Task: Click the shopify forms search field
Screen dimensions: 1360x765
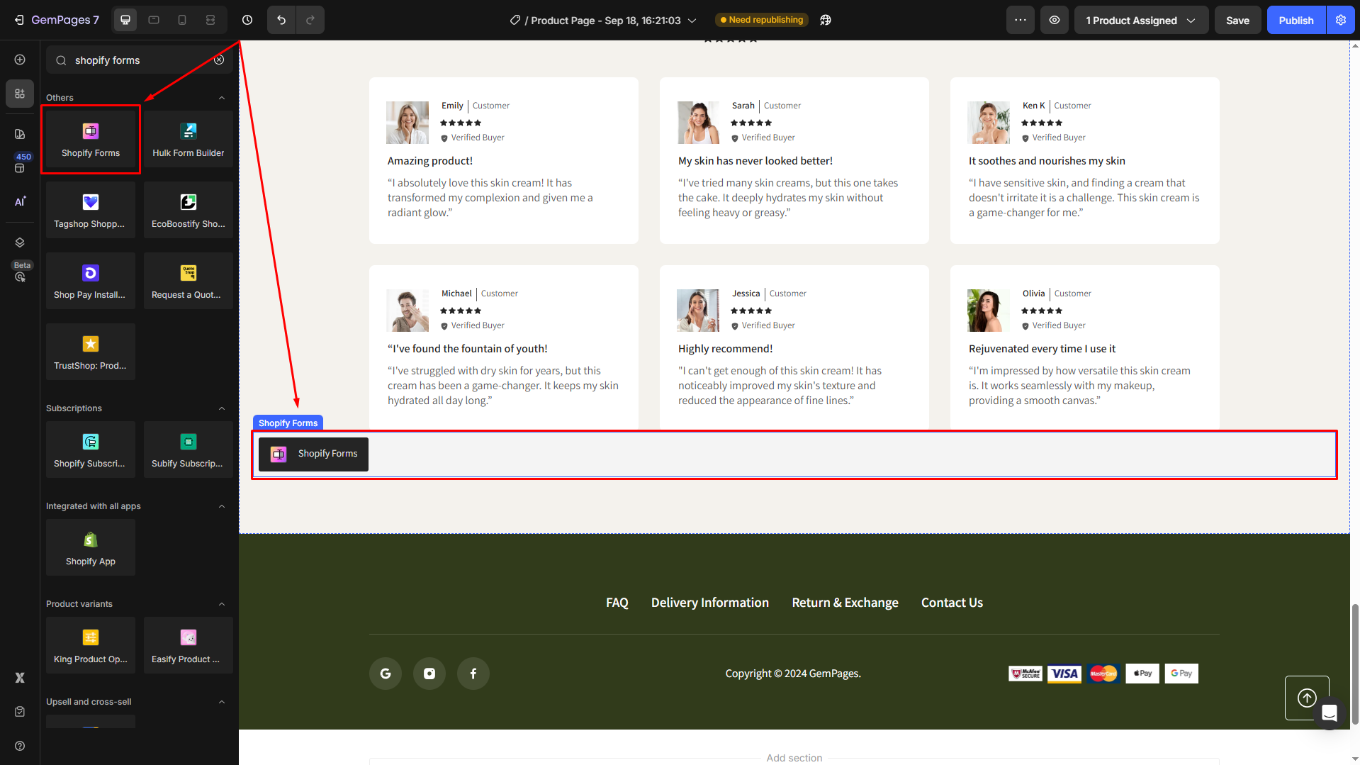Action: pyautogui.click(x=138, y=60)
